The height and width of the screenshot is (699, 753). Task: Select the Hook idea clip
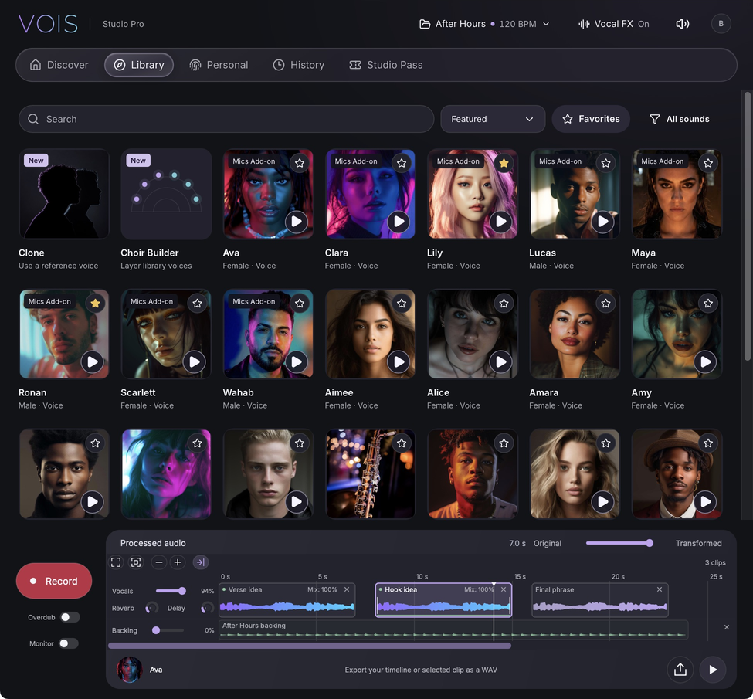tap(443, 600)
